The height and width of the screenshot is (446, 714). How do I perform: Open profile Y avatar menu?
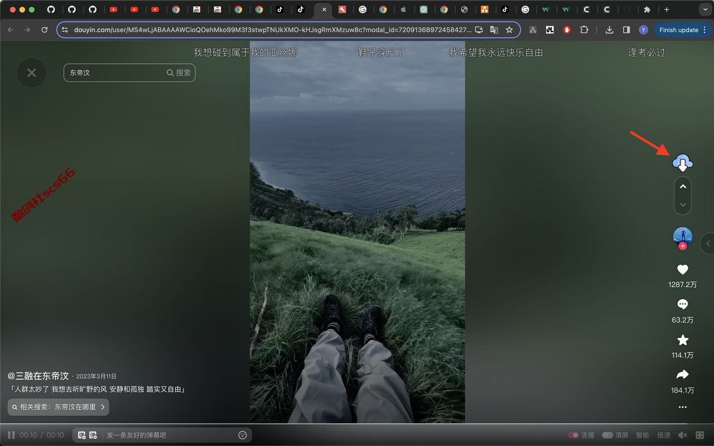[643, 30]
